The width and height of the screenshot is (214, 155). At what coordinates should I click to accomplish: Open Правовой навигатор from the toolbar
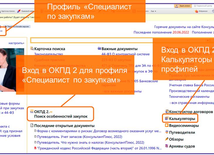(x=26, y=11)
